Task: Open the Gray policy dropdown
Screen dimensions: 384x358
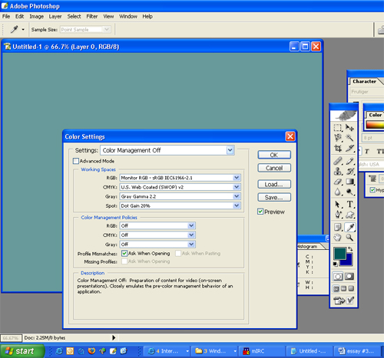Action: tap(157, 245)
